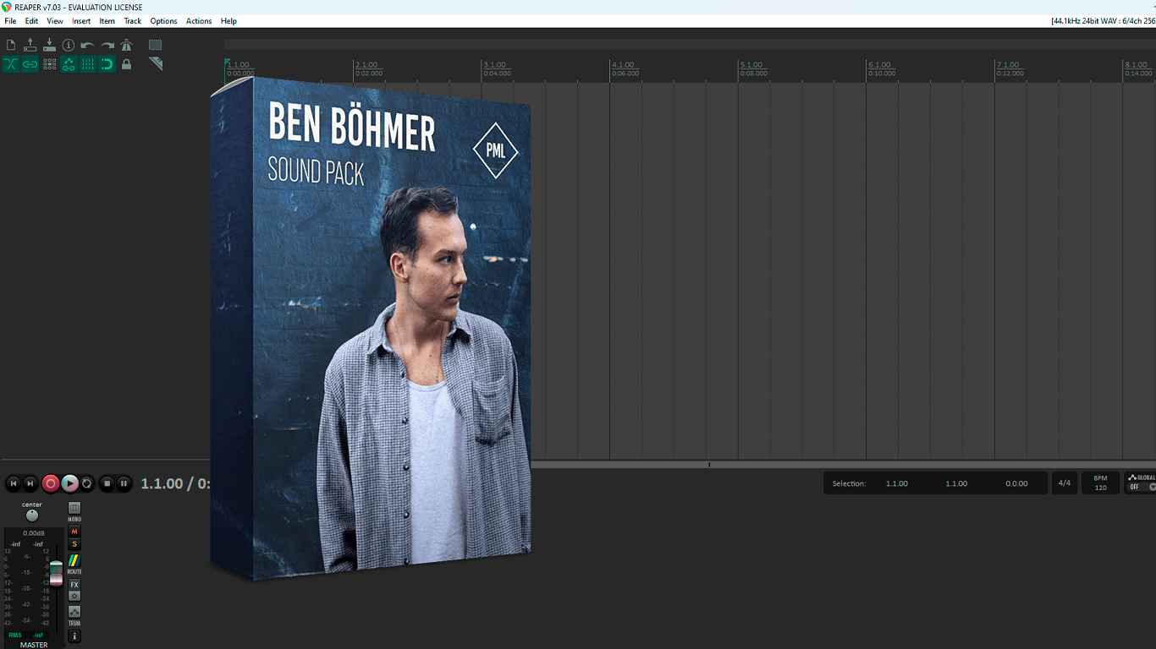Screen dimensions: 1156x649
Task: Toggle master FX bypass power icon
Action: click(74, 596)
